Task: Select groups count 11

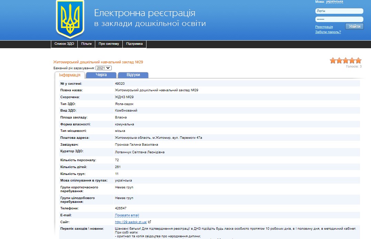Action: click(117, 174)
